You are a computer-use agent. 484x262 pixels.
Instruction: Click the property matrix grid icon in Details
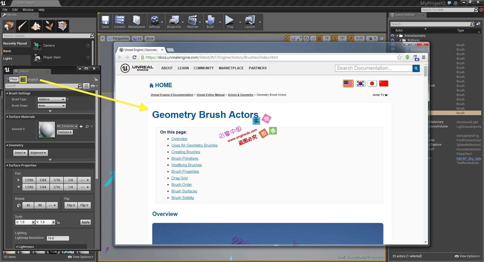coord(86,86)
